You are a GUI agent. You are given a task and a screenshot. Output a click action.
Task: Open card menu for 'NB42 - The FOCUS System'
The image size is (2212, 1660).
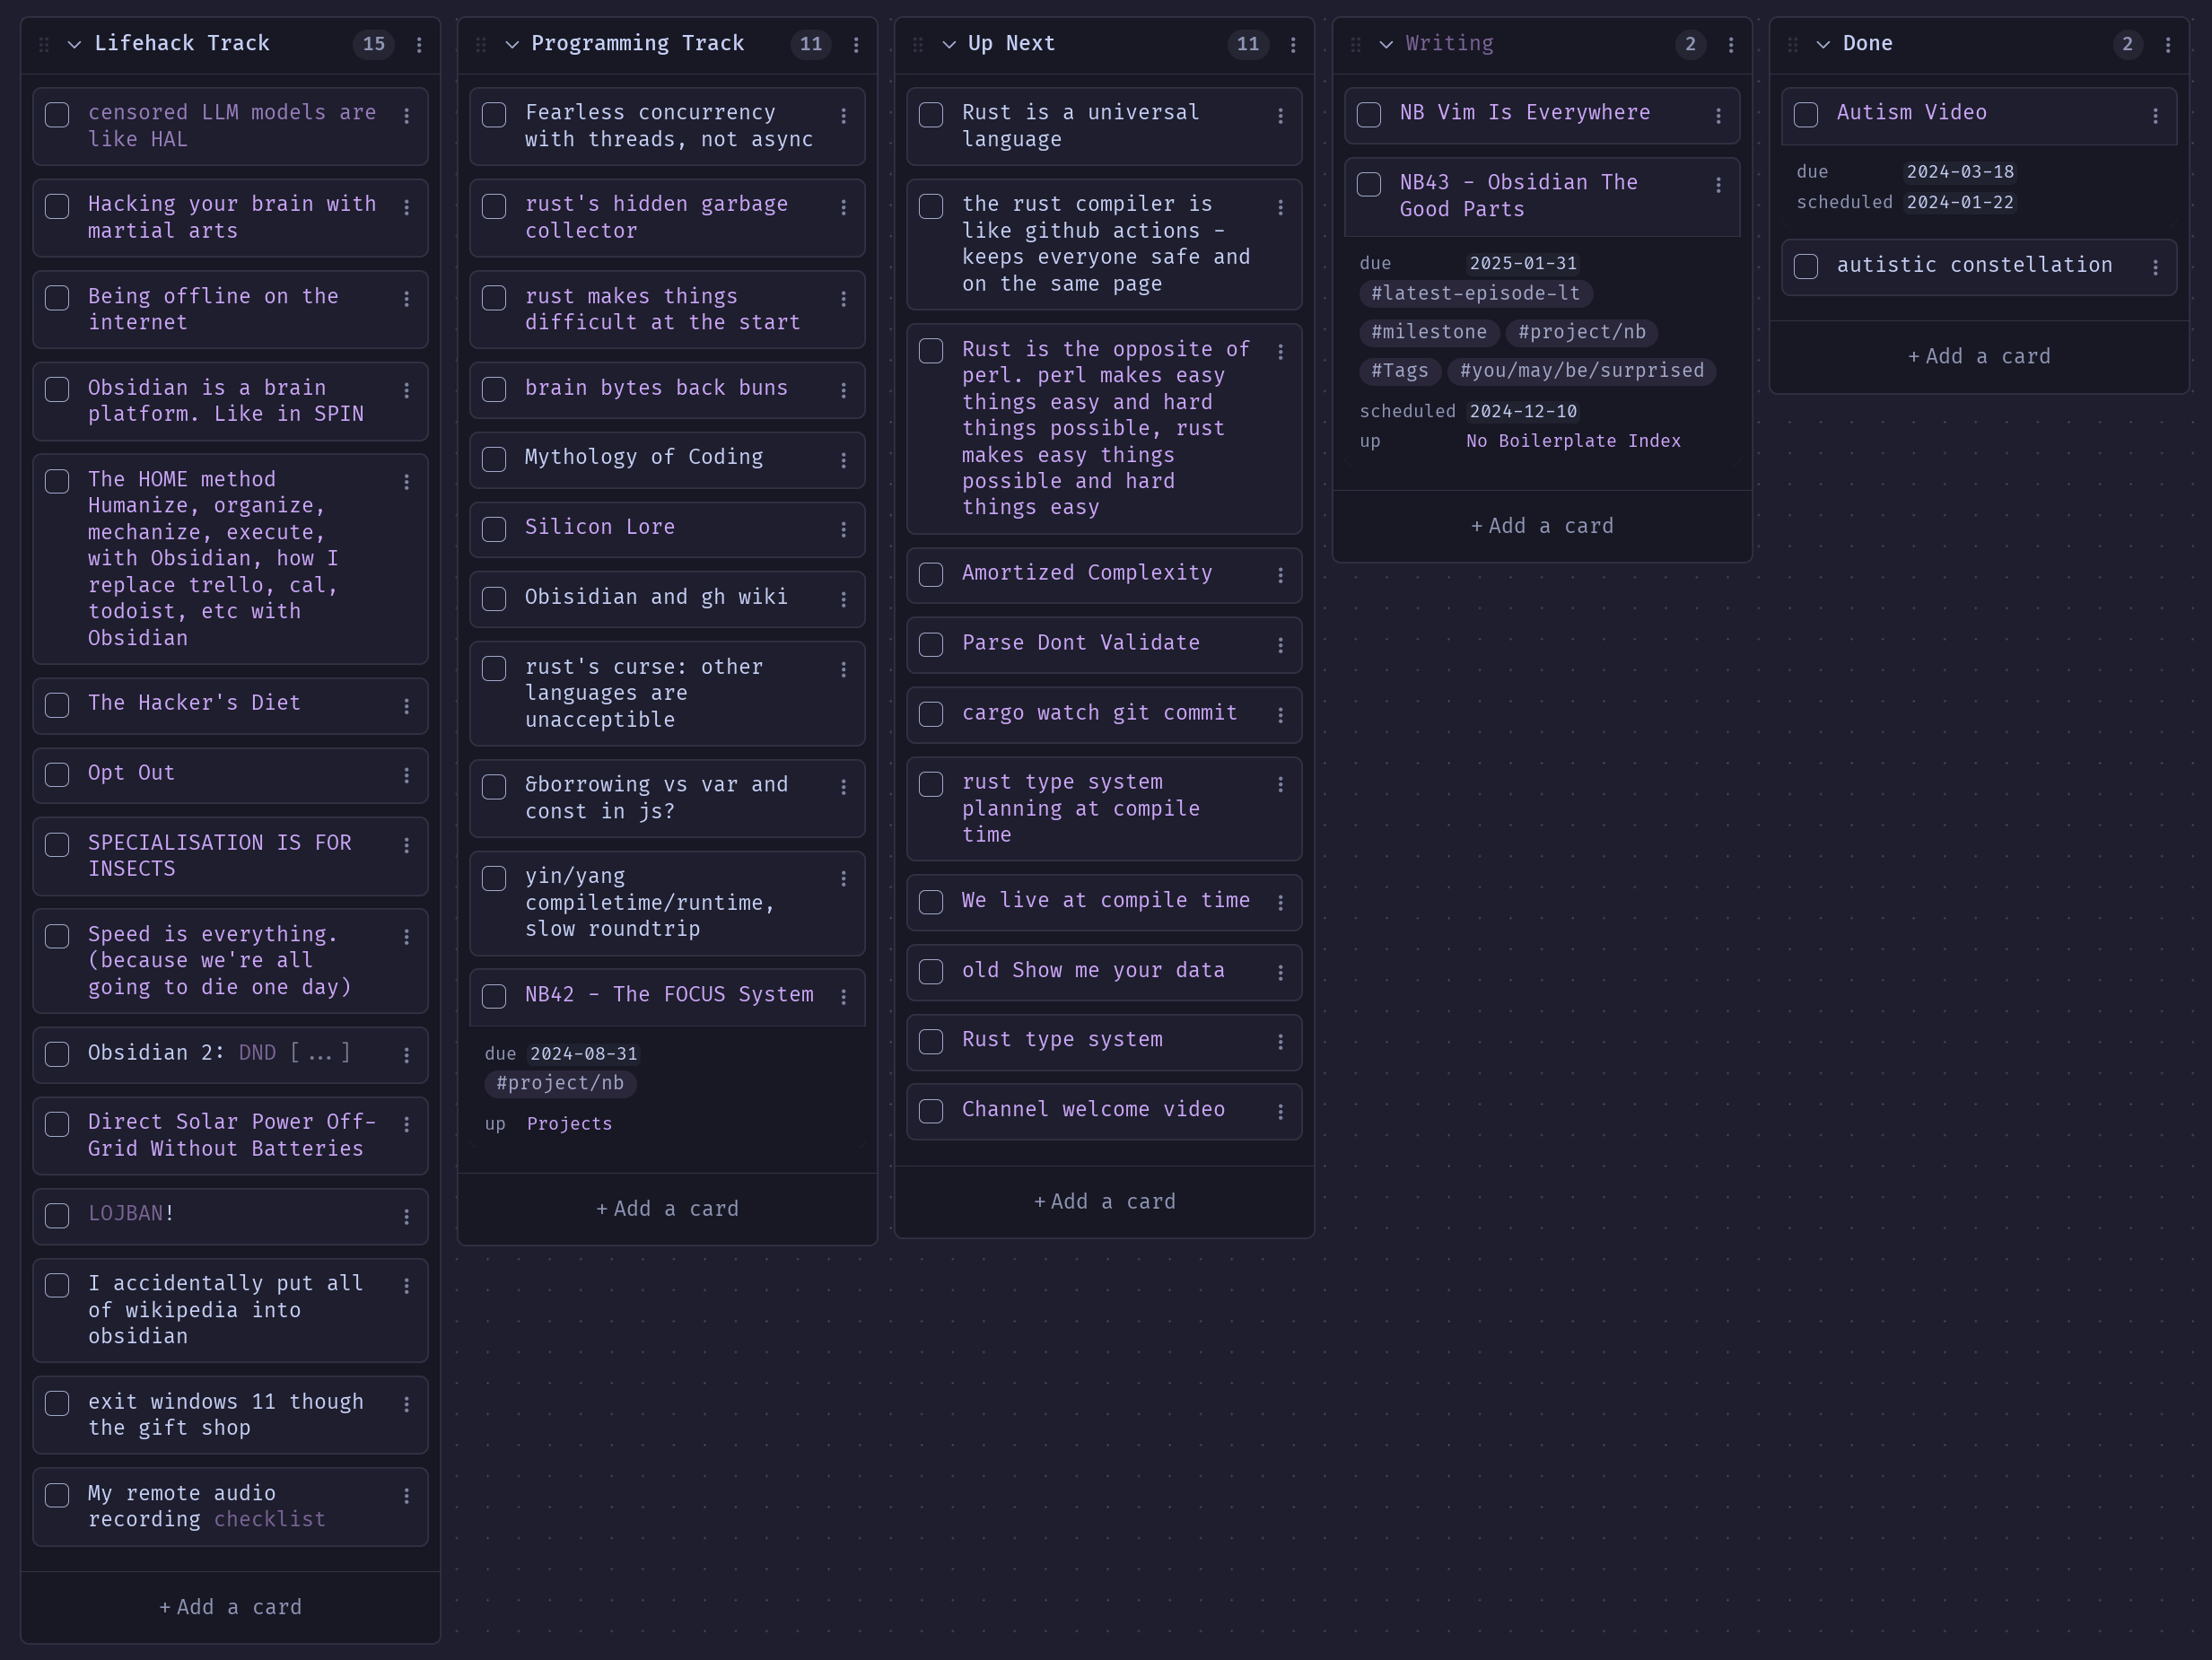(844, 998)
